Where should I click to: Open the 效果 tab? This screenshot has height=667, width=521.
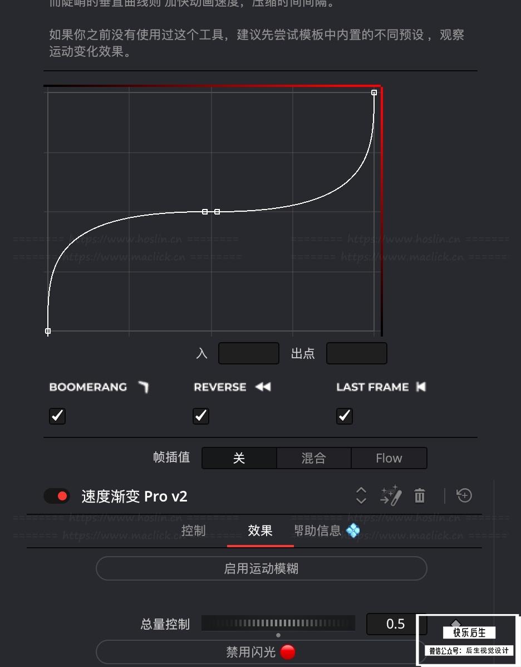(260, 531)
